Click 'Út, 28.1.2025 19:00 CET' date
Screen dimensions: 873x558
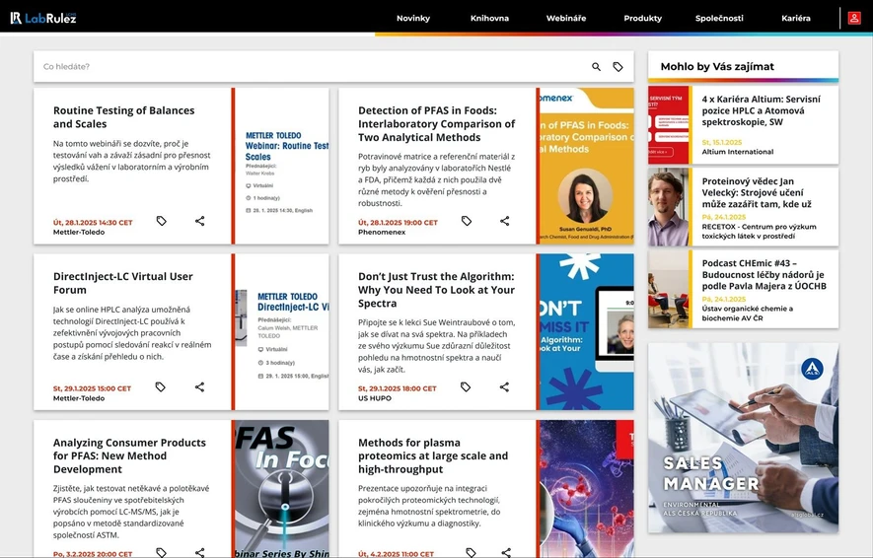tap(398, 223)
